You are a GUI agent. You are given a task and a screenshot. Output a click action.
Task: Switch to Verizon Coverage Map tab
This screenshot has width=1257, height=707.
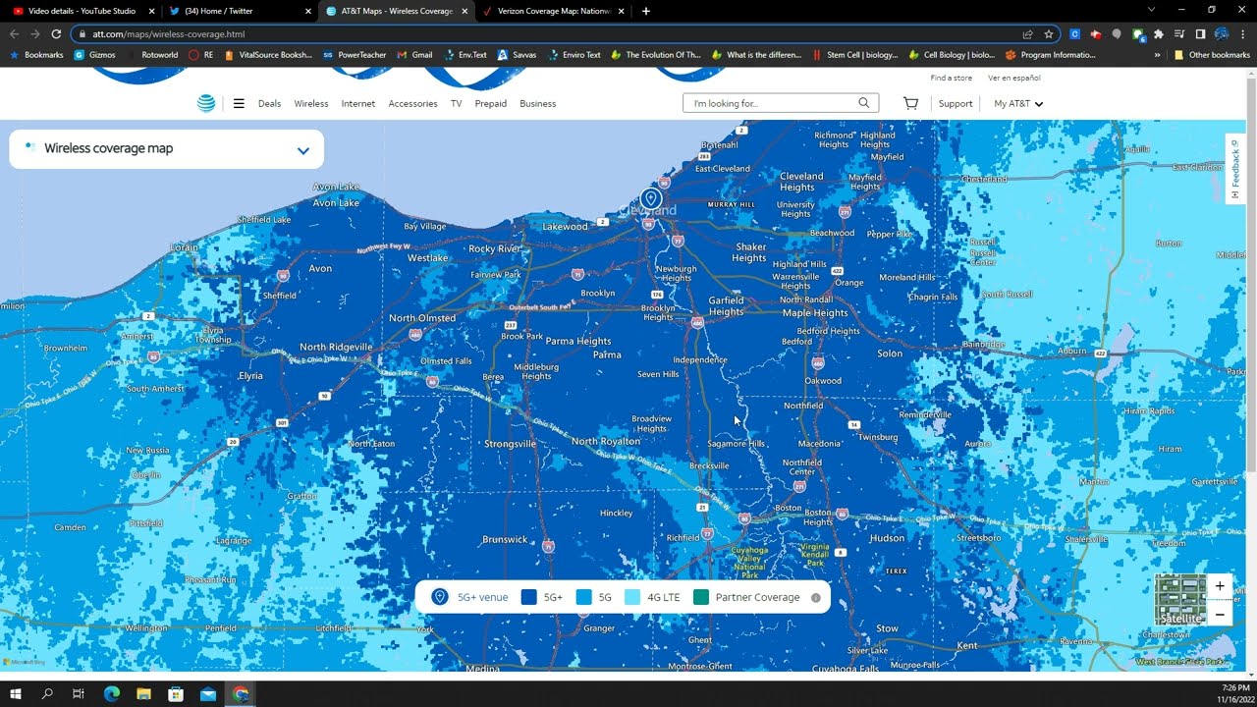click(553, 11)
